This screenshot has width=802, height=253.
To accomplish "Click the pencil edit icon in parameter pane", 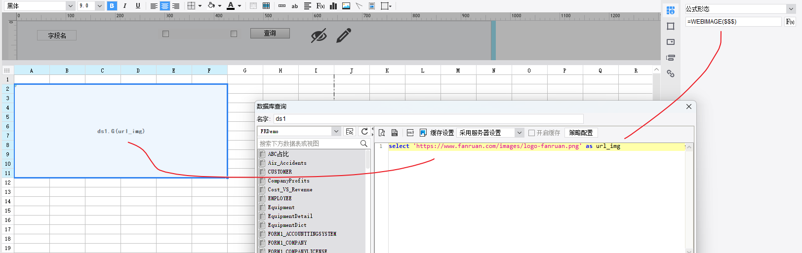I will (344, 36).
